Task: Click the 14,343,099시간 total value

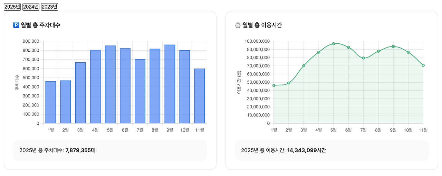Action: coord(307,150)
